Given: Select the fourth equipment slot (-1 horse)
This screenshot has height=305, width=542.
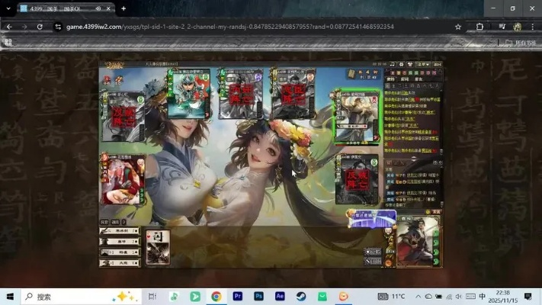Looking at the screenshot, I should [120, 263].
